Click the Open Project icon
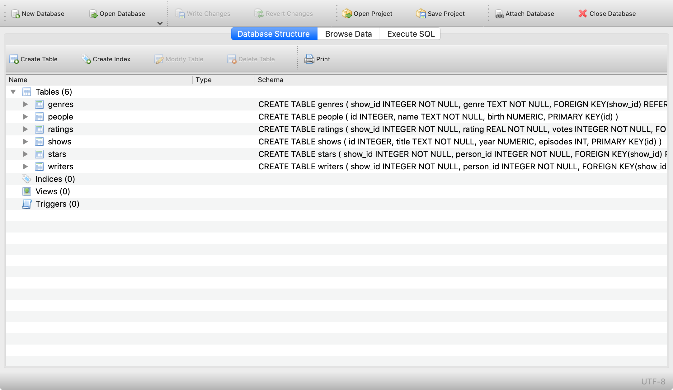The height and width of the screenshot is (390, 673). [346, 14]
